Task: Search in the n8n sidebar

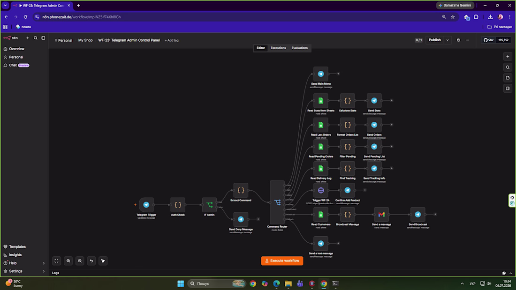Action: point(36,38)
